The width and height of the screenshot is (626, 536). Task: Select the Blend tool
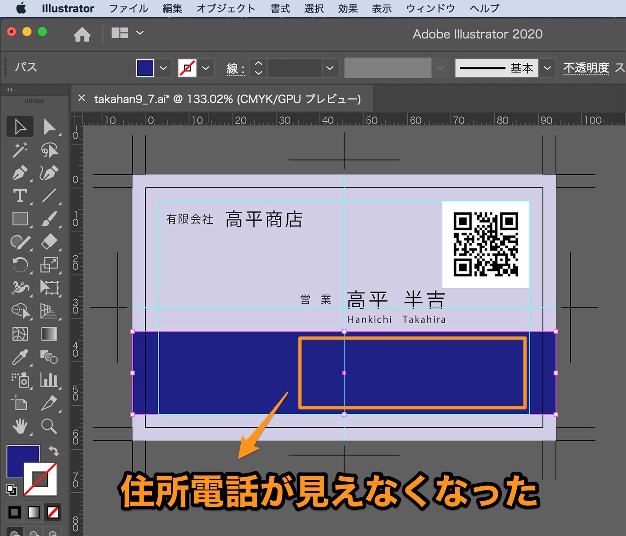[50, 357]
